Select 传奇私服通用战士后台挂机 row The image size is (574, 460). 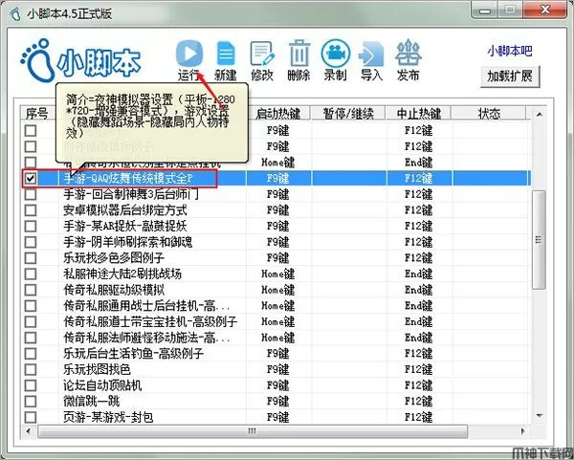click(x=276, y=306)
